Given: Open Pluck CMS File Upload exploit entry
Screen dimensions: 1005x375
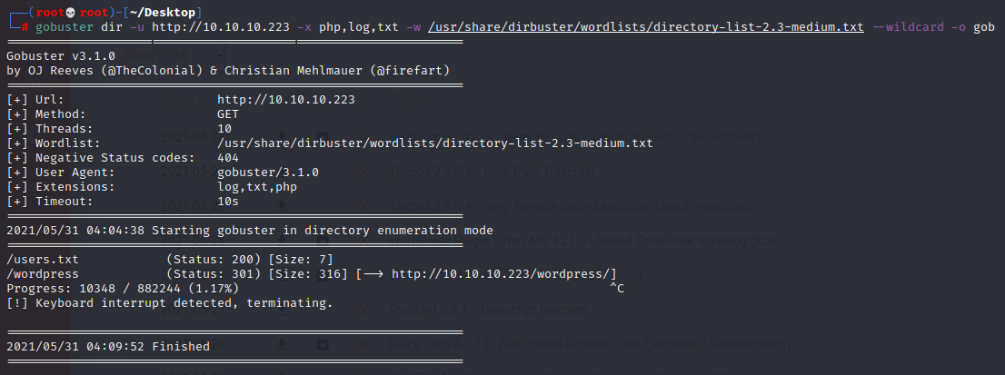Looking at the screenshot, I should pyautogui.click(x=590, y=344).
